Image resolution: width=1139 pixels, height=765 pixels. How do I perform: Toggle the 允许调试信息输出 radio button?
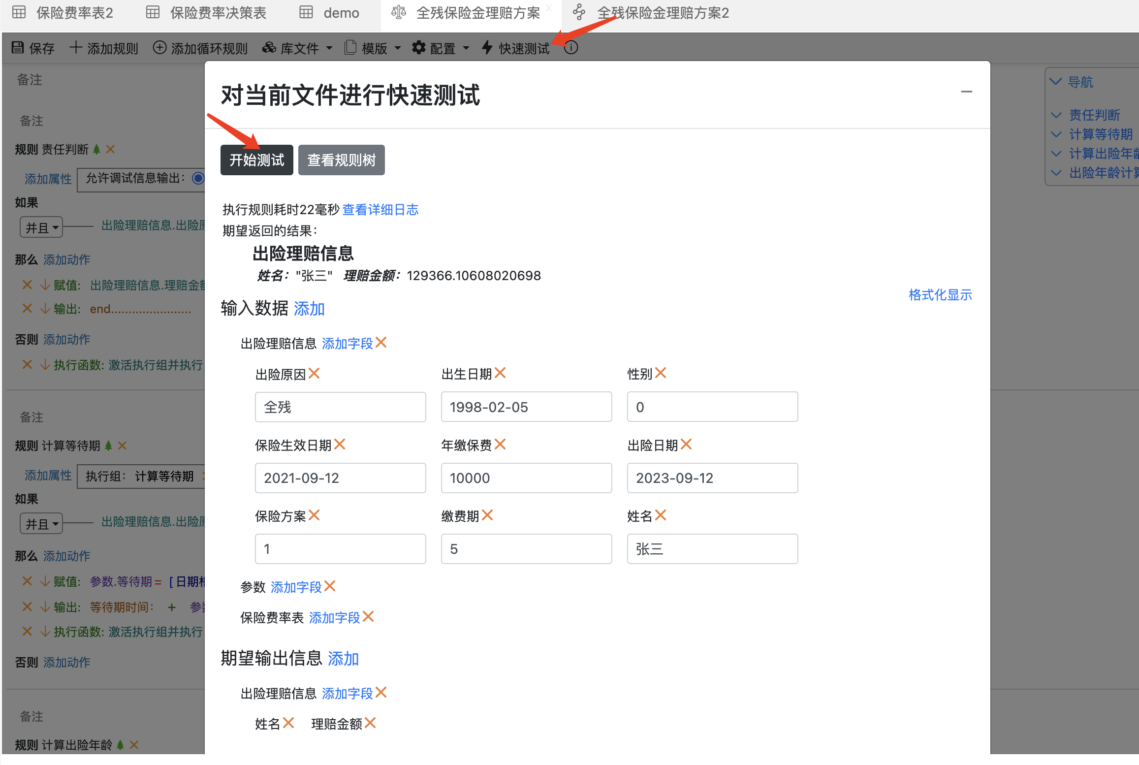coord(198,178)
